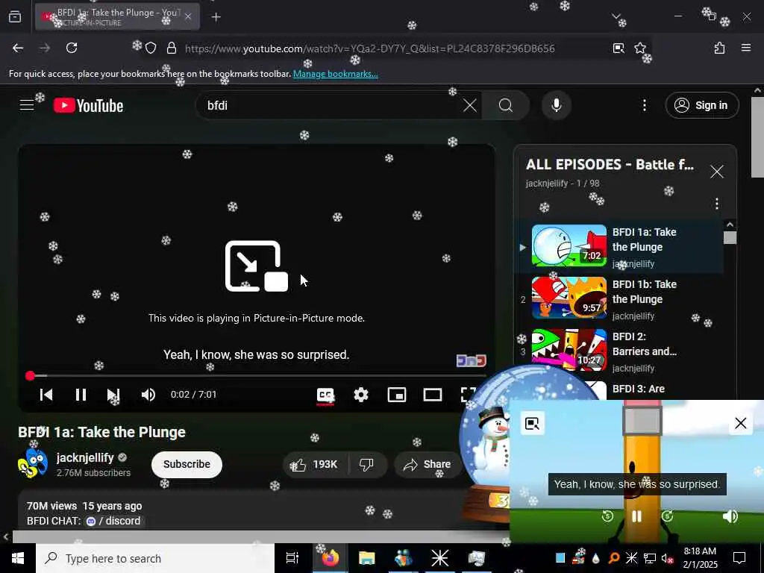Close the Picture-in-Picture window
Image resolution: width=764 pixels, height=573 pixels.
[x=740, y=423]
